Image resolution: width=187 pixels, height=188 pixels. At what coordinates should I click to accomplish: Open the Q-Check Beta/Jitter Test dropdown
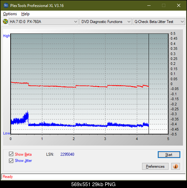pyautogui.click(x=159, y=22)
